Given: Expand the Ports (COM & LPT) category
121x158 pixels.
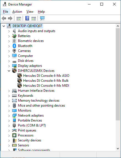Looking at the screenshot, I should [9, 126].
